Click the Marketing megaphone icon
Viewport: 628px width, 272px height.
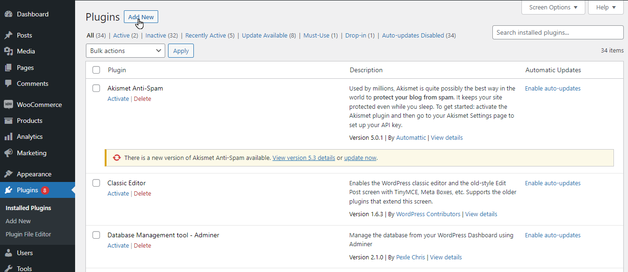(8, 153)
